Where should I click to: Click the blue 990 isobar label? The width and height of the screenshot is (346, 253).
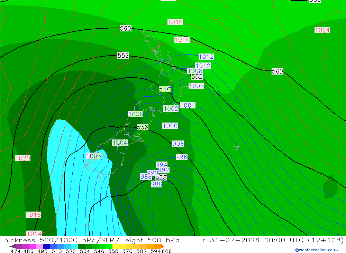(x=153, y=173)
